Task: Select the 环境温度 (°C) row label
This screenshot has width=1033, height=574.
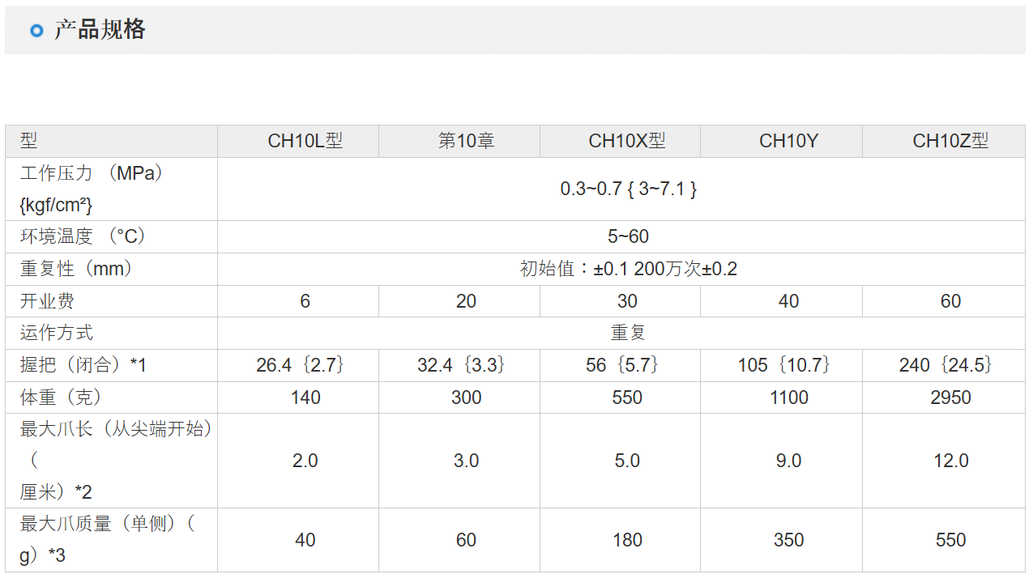Action: pos(82,236)
